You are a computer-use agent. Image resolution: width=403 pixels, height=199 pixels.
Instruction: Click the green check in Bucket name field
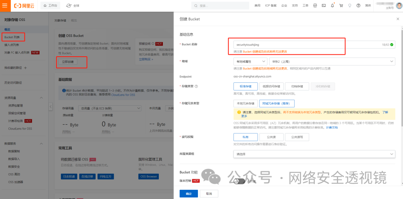tap(392, 44)
